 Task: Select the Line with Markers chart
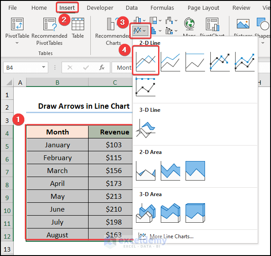pos(220,61)
